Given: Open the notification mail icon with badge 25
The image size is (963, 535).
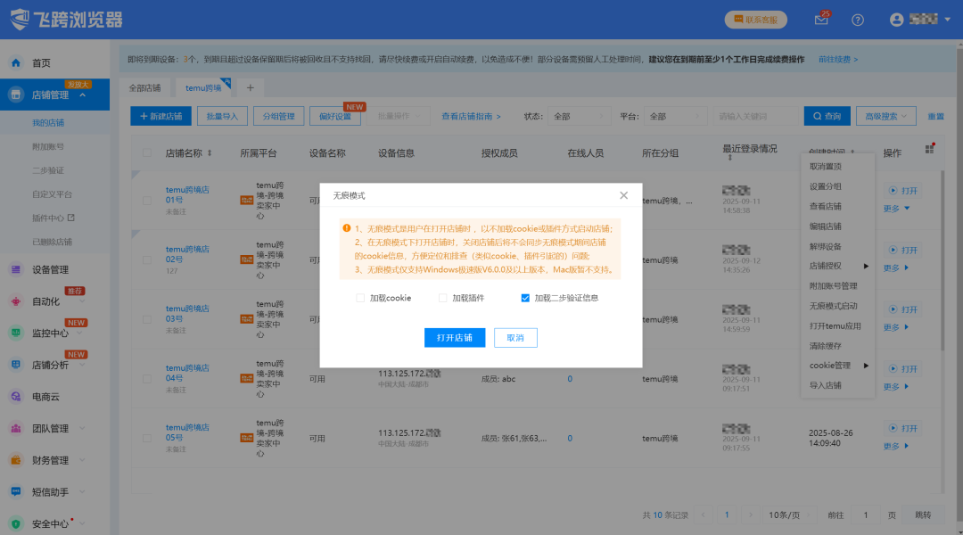Looking at the screenshot, I should [x=820, y=19].
